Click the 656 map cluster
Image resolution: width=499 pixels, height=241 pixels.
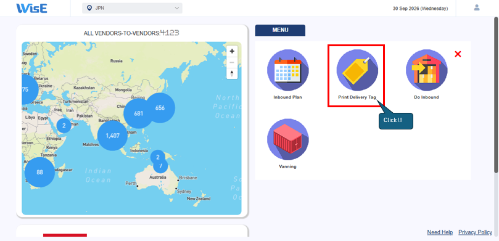(160, 108)
